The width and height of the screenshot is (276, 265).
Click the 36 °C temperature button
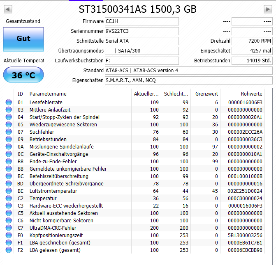23,75
